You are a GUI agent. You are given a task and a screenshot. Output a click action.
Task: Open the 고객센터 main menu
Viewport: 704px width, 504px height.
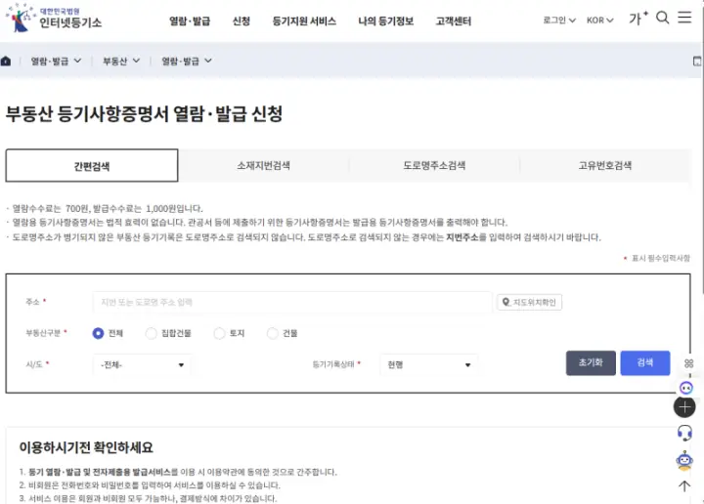(x=454, y=21)
